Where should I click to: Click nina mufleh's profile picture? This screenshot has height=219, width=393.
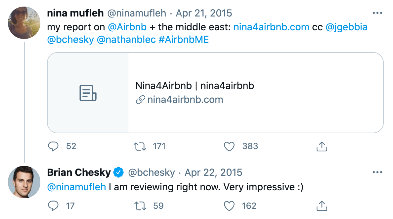point(24,23)
